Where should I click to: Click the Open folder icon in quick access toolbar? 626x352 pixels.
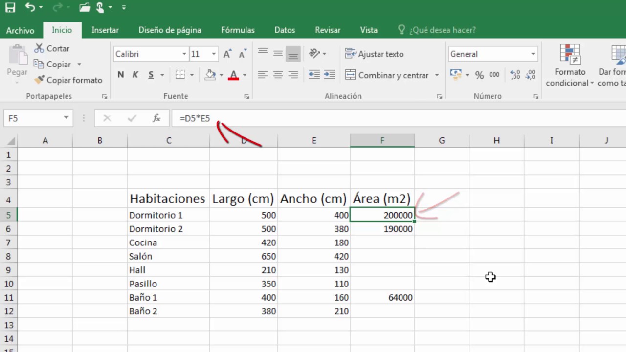coord(85,7)
